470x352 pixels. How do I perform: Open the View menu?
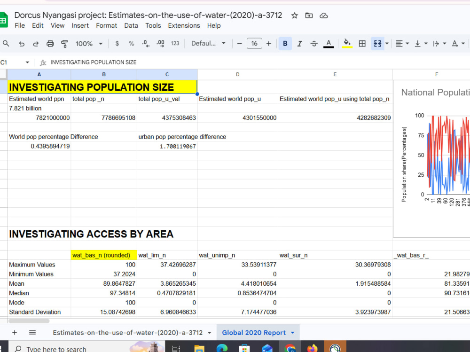[57, 25]
